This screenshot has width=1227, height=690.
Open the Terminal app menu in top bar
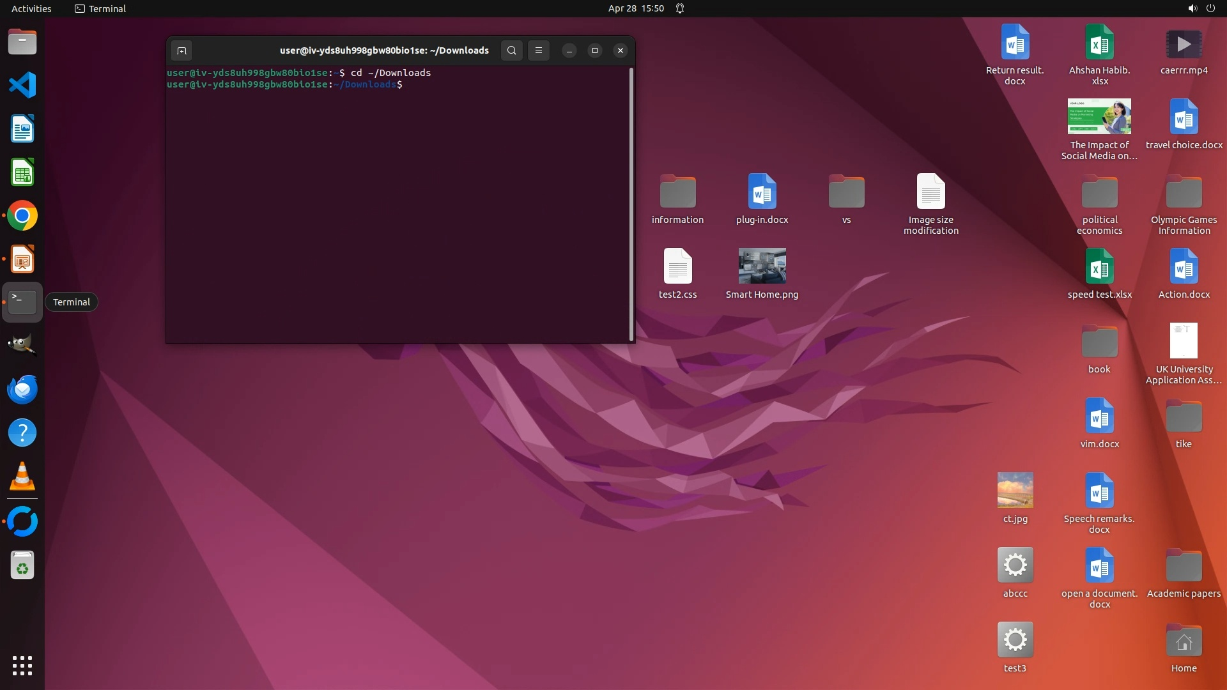(100, 8)
